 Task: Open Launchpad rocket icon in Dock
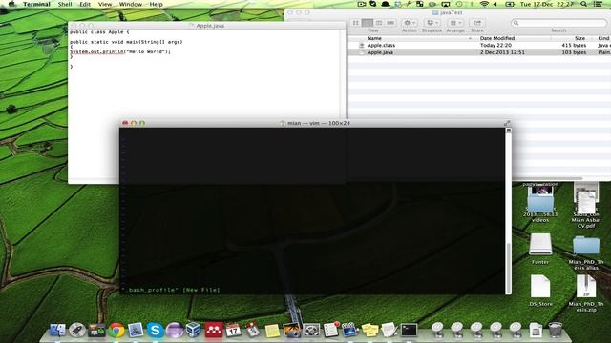tap(77, 330)
